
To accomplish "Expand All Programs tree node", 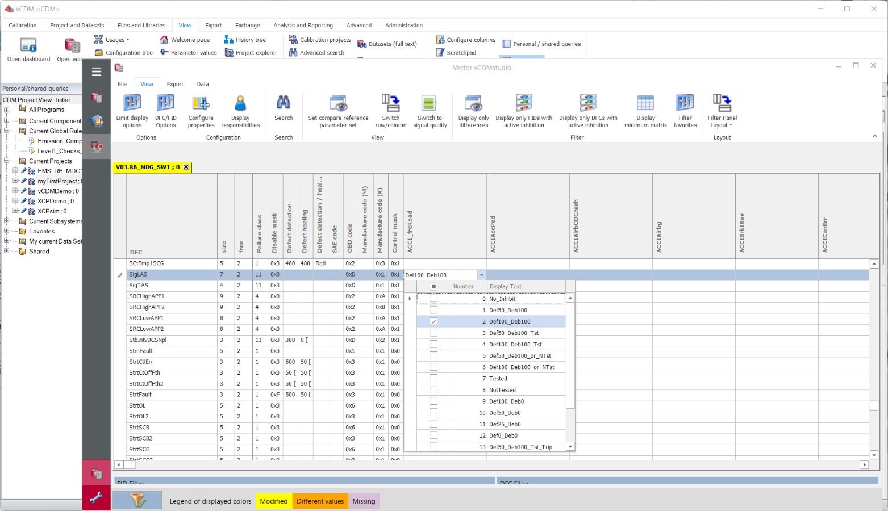I will [7, 110].
